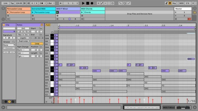The height and width of the screenshot is (111, 198).
Task: Toggle the arrangement Loop switch icon
Action: pos(125,3)
